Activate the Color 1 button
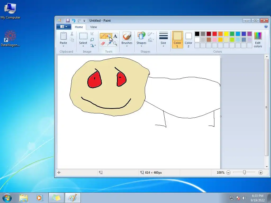This screenshot has width=271, height=203. (178, 40)
